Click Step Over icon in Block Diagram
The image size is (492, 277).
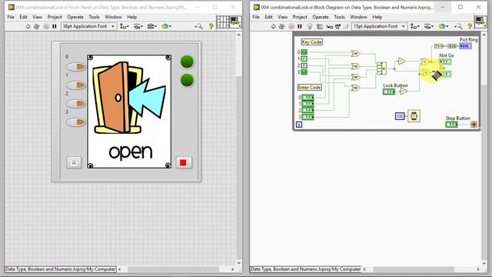(337, 27)
